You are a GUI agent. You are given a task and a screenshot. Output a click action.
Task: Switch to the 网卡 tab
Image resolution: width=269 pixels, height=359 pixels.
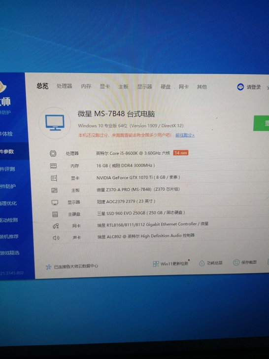pyautogui.click(x=184, y=87)
